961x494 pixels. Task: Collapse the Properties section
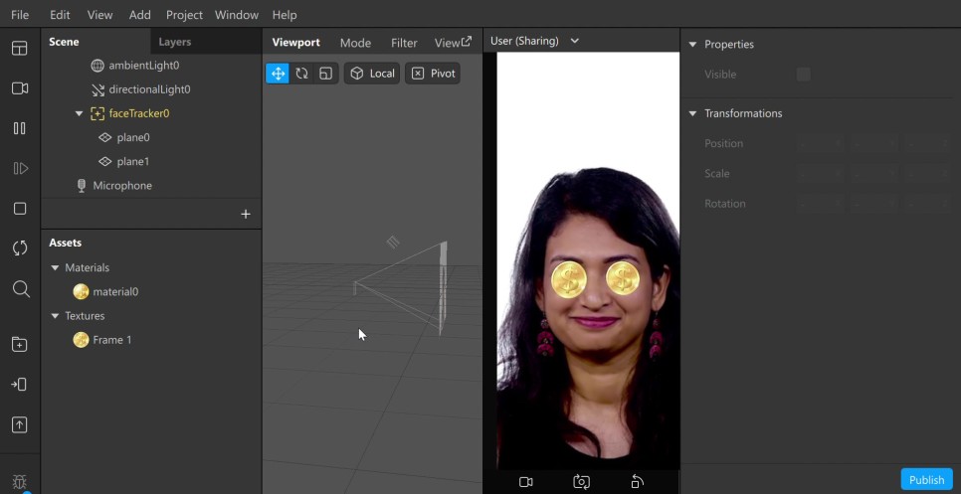point(692,44)
